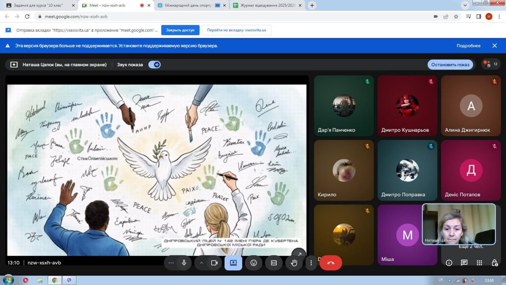Open the emoji reactions panel
506x285 pixels.
click(x=253, y=263)
